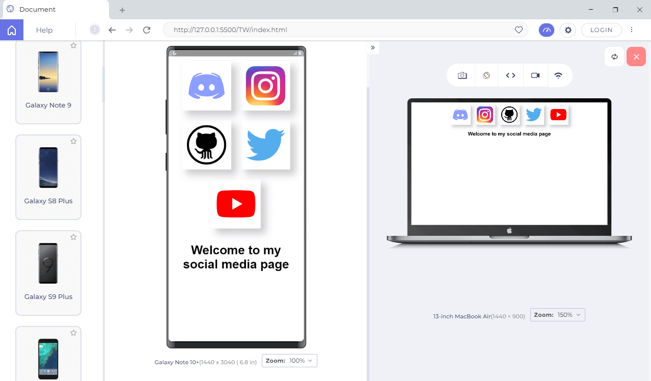The width and height of the screenshot is (651, 381).
Task: Open the speedometer performance icon
Action: [547, 30]
